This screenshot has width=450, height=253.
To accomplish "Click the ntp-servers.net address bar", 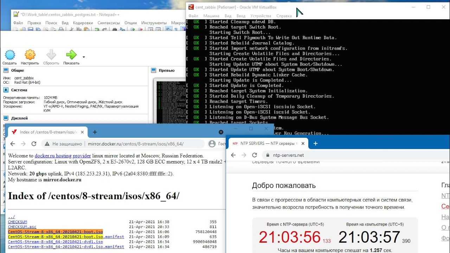I will [355, 155].
